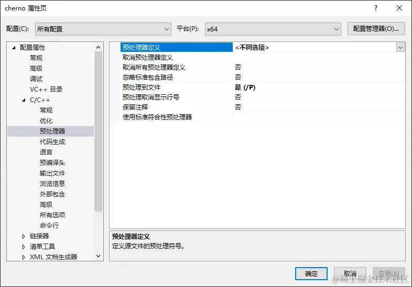Expand the 链接器 tree node
The image size is (412, 287).
pos(24,236)
